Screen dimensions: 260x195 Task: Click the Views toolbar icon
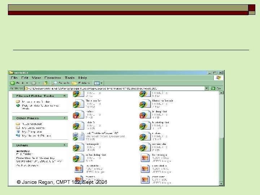point(97,83)
